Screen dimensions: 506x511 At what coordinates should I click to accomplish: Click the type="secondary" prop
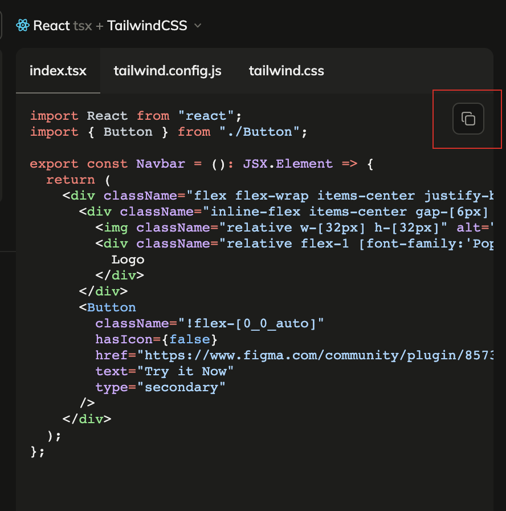(160, 387)
